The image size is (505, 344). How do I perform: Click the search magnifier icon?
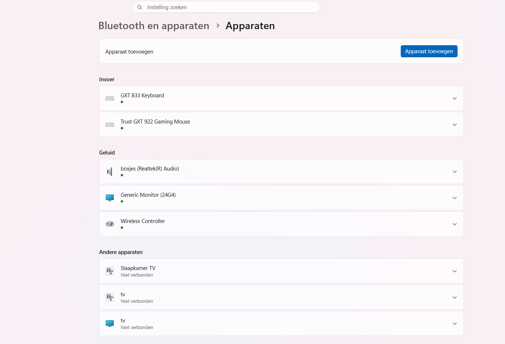coord(140,7)
